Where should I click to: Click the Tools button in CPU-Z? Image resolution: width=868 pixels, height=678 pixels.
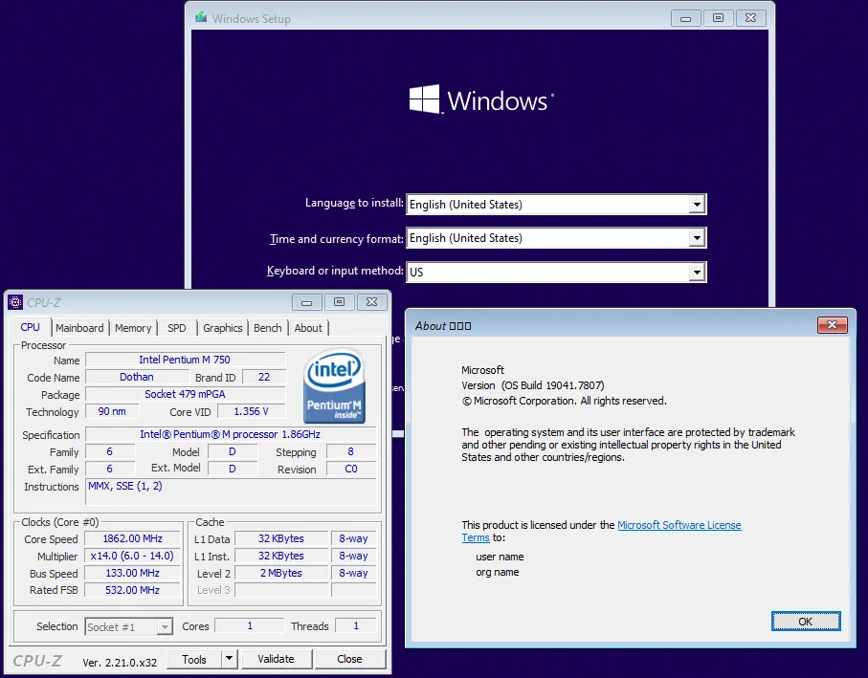(193, 659)
